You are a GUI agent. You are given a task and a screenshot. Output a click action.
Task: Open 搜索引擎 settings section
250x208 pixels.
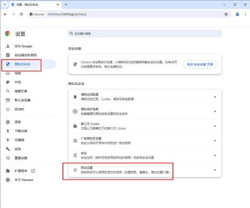pyautogui.click(x=29, y=91)
